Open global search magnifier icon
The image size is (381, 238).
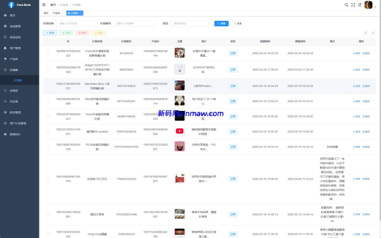pos(346,5)
